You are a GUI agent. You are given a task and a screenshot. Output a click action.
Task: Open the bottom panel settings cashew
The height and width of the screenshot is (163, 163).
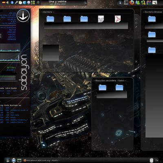click(x=157, y=160)
